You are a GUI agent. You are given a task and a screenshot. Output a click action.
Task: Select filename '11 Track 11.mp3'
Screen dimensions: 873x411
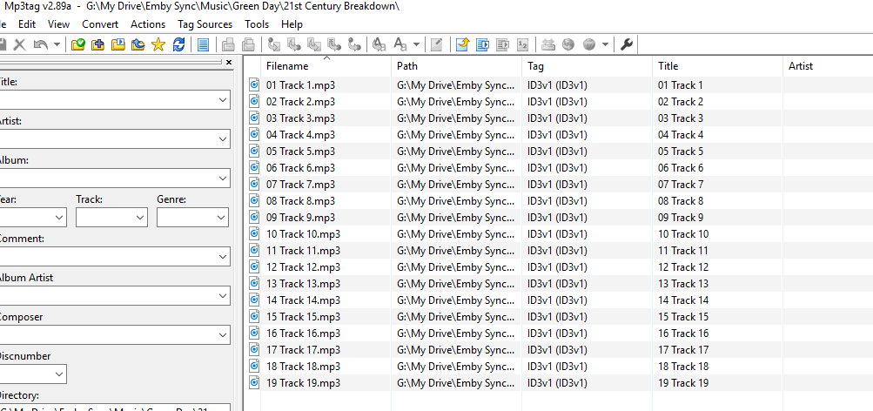tap(304, 251)
